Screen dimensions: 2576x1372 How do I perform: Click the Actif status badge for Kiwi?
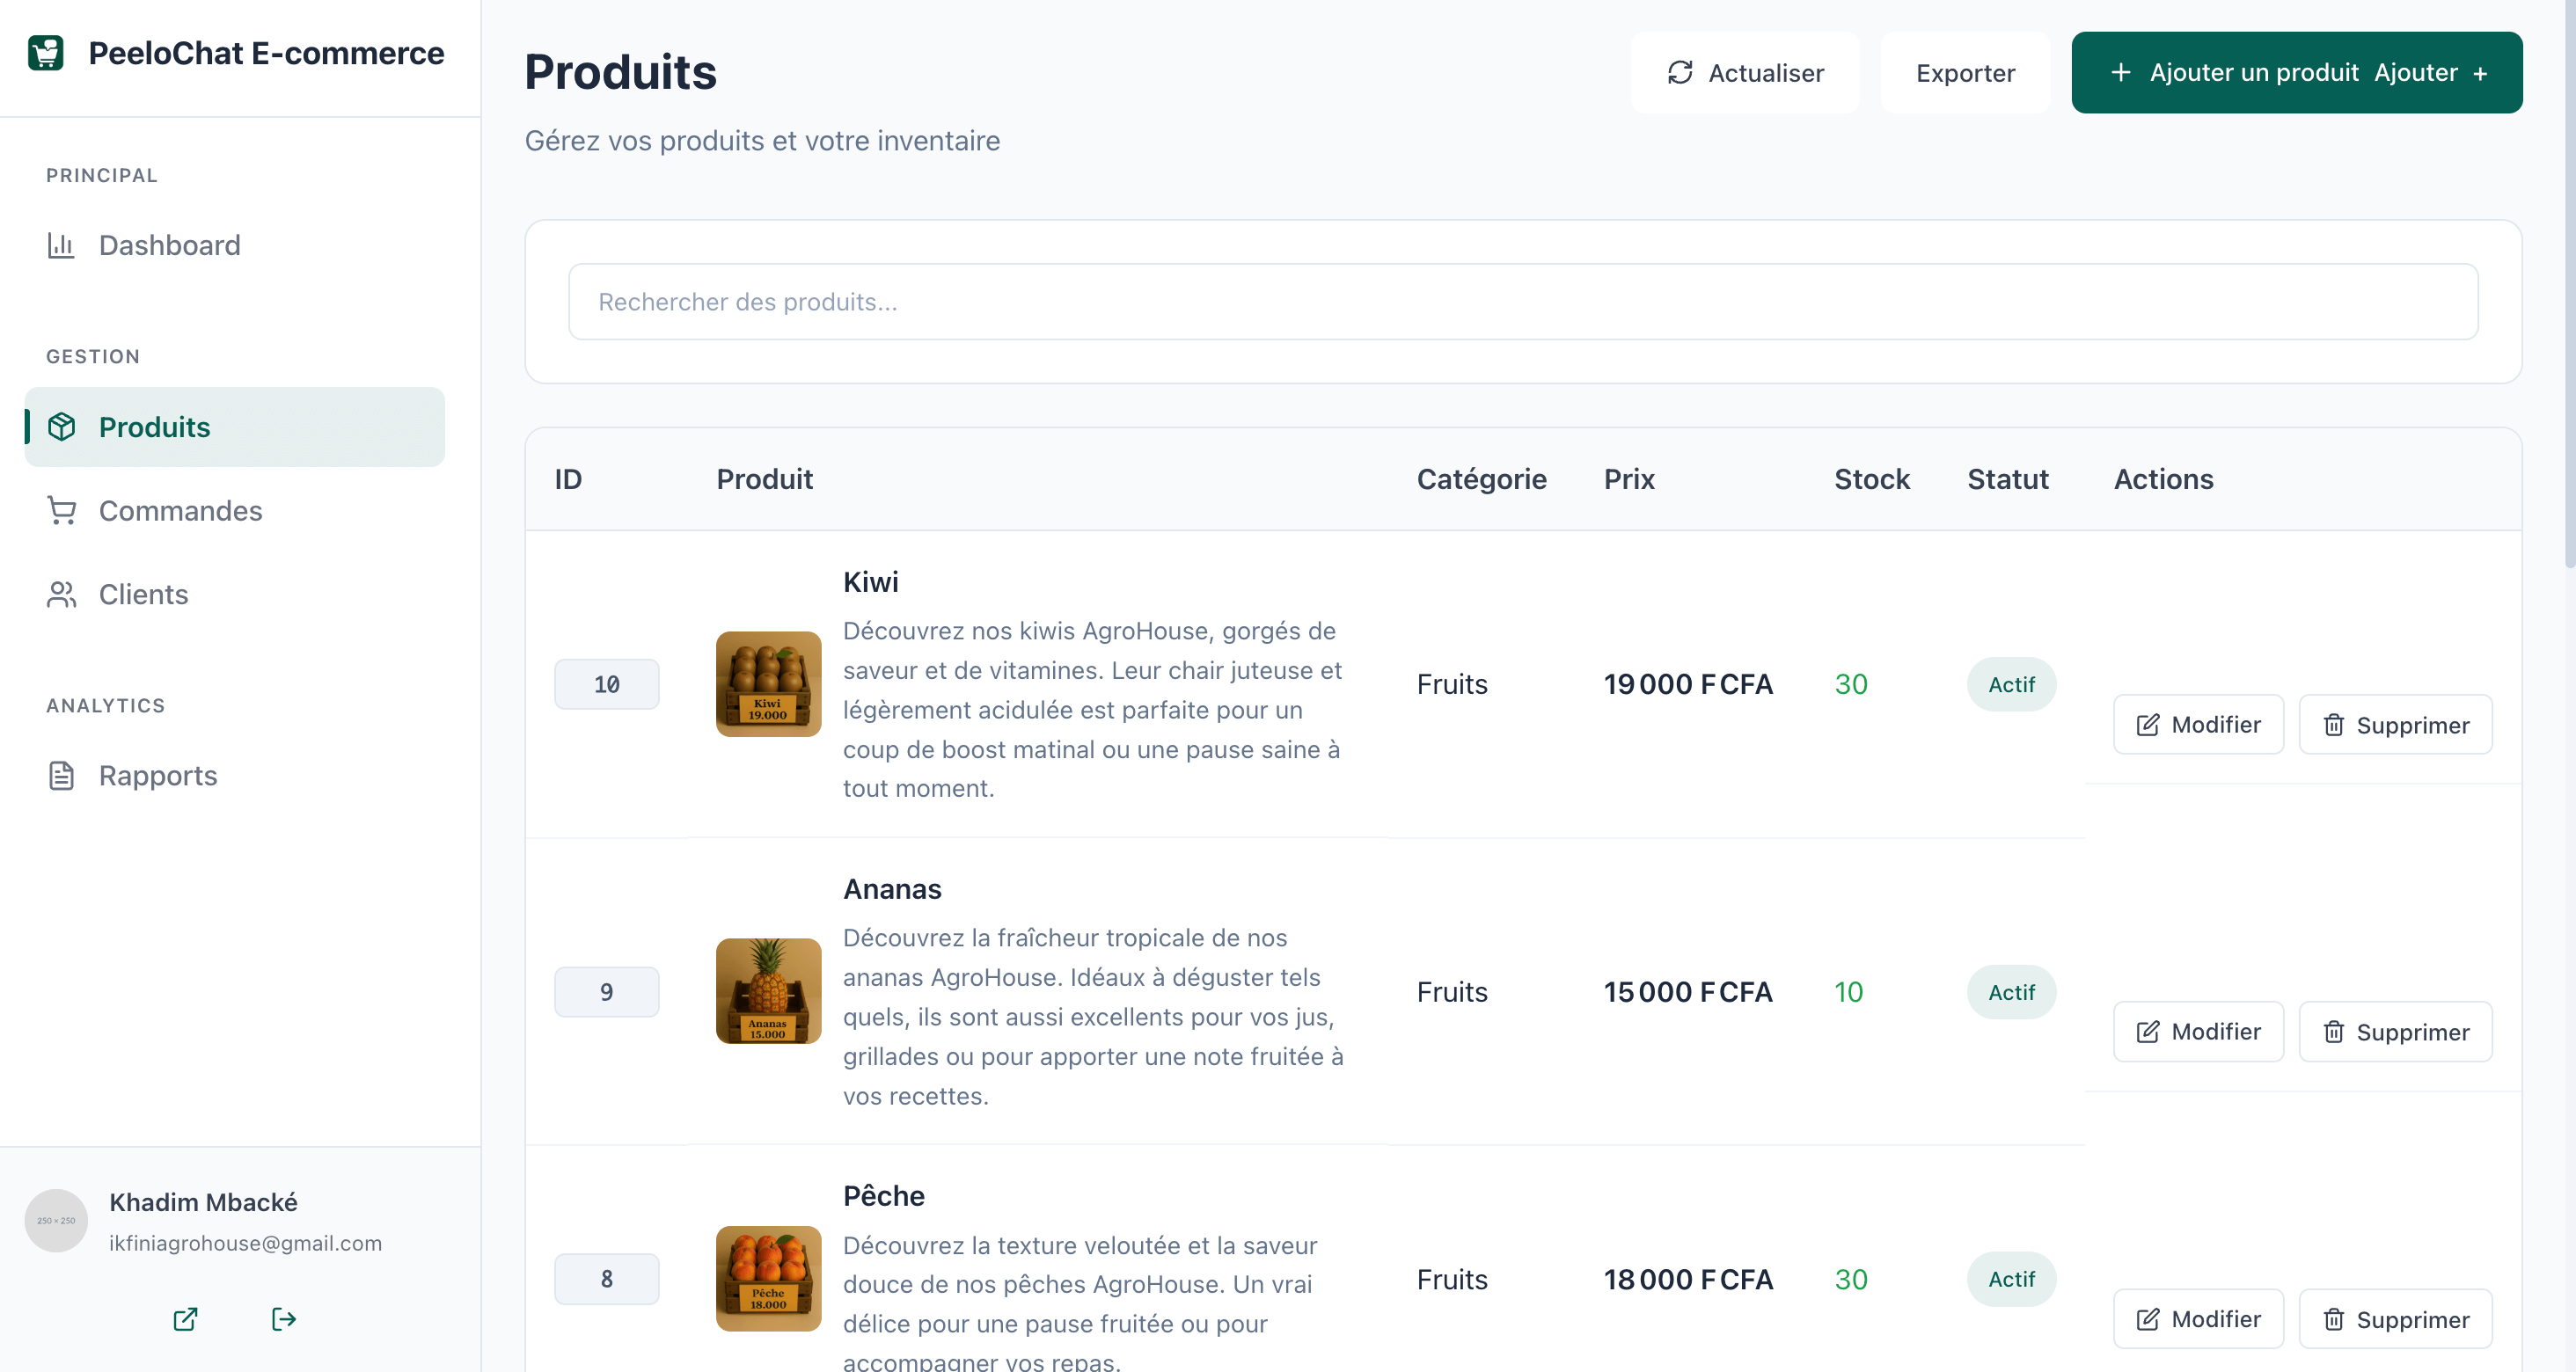pyautogui.click(x=2010, y=684)
